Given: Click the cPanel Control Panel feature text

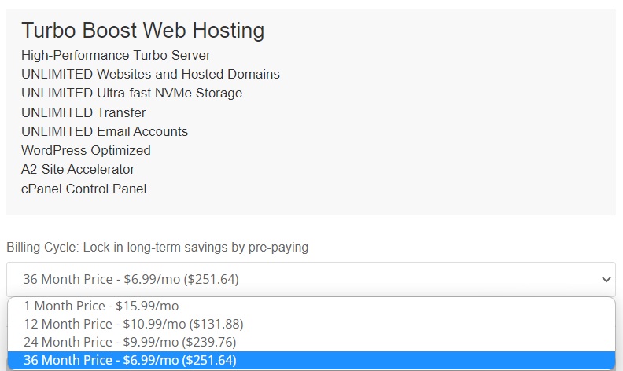Looking at the screenshot, I should click(x=84, y=189).
